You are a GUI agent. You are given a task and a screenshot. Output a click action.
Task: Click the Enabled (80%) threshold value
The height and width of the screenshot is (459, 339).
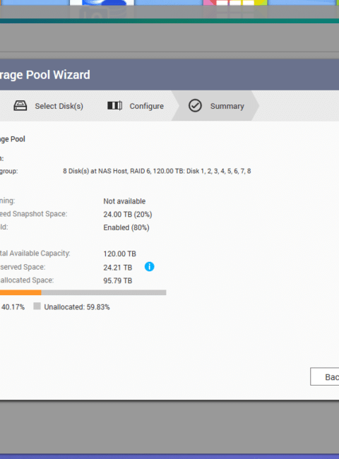click(x=126, y=228)
